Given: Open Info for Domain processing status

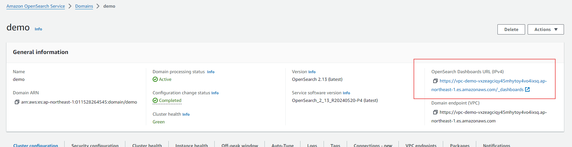Looking at the screenshot, I should [x=210, y=72].
